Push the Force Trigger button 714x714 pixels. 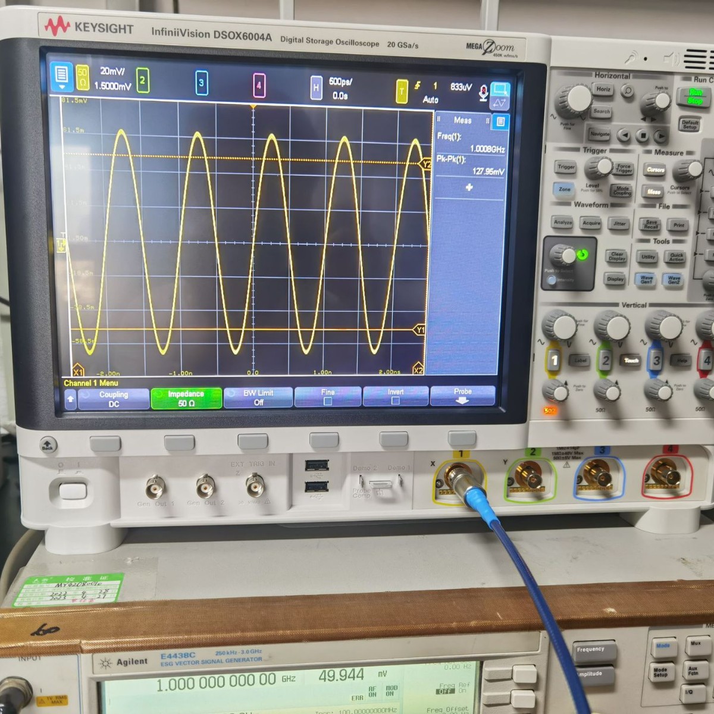tap(624, 168)
